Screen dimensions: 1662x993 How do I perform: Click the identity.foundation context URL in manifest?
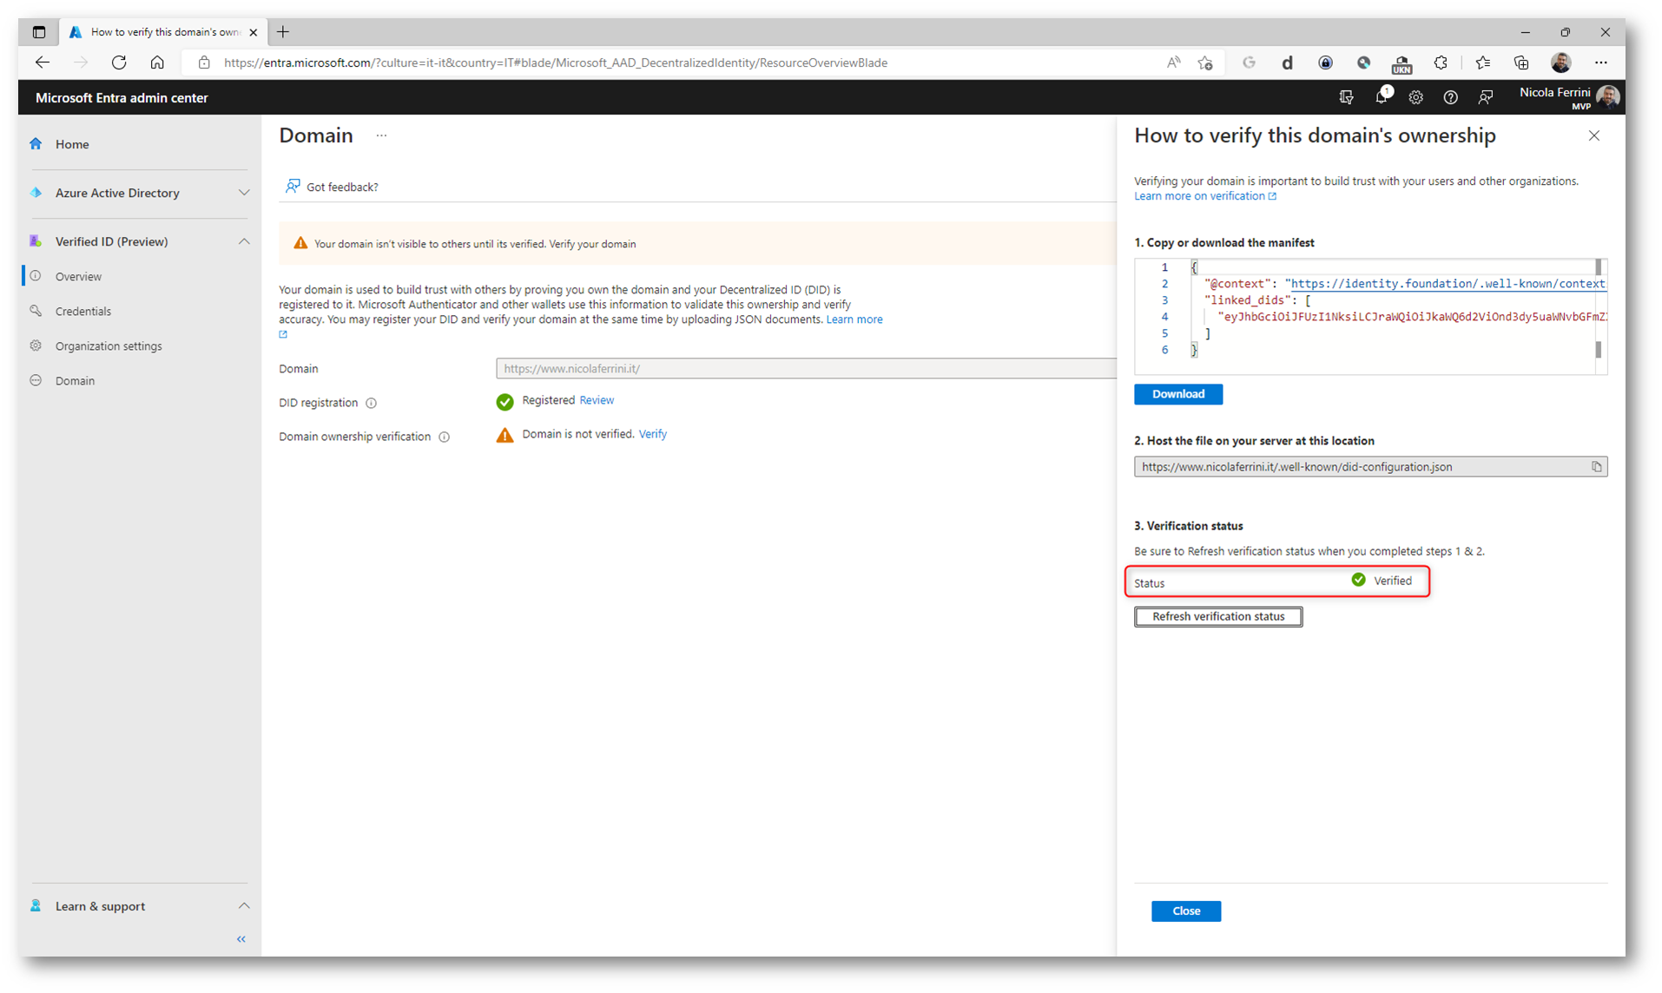click(x=1448, y=284)
